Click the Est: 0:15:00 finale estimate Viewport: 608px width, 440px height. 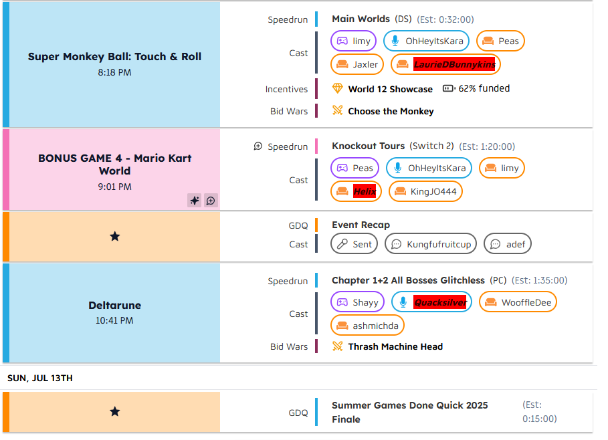tap(539, 412)
